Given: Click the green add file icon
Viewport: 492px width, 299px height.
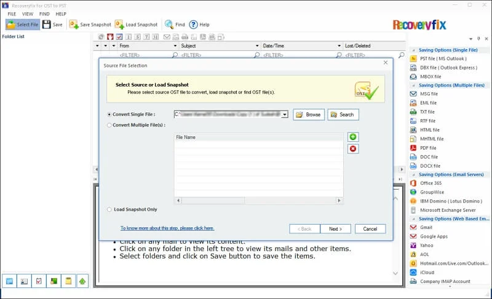Looking at the screenshot, I should click(x=353, y=137).
